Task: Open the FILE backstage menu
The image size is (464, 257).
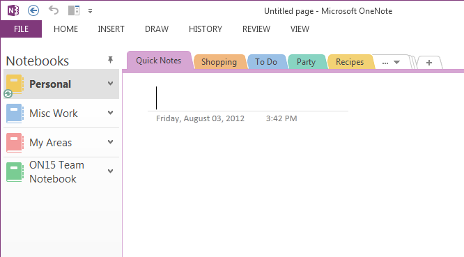Action: click(x=21, y=29)
